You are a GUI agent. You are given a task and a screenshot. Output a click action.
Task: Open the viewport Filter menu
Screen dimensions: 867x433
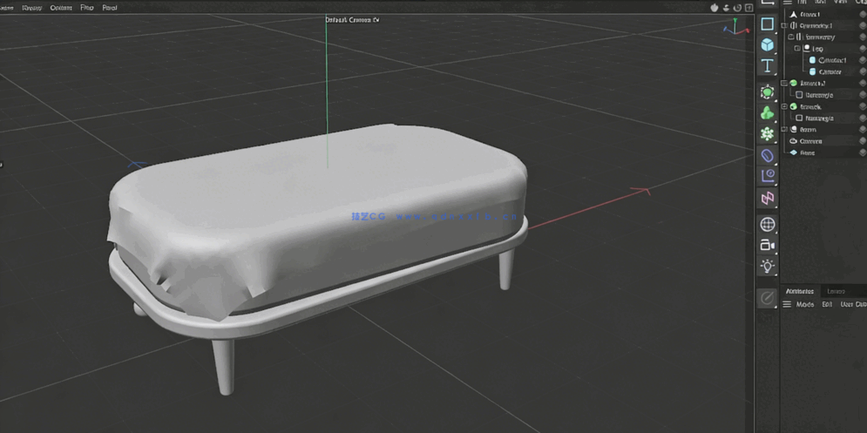87,8
